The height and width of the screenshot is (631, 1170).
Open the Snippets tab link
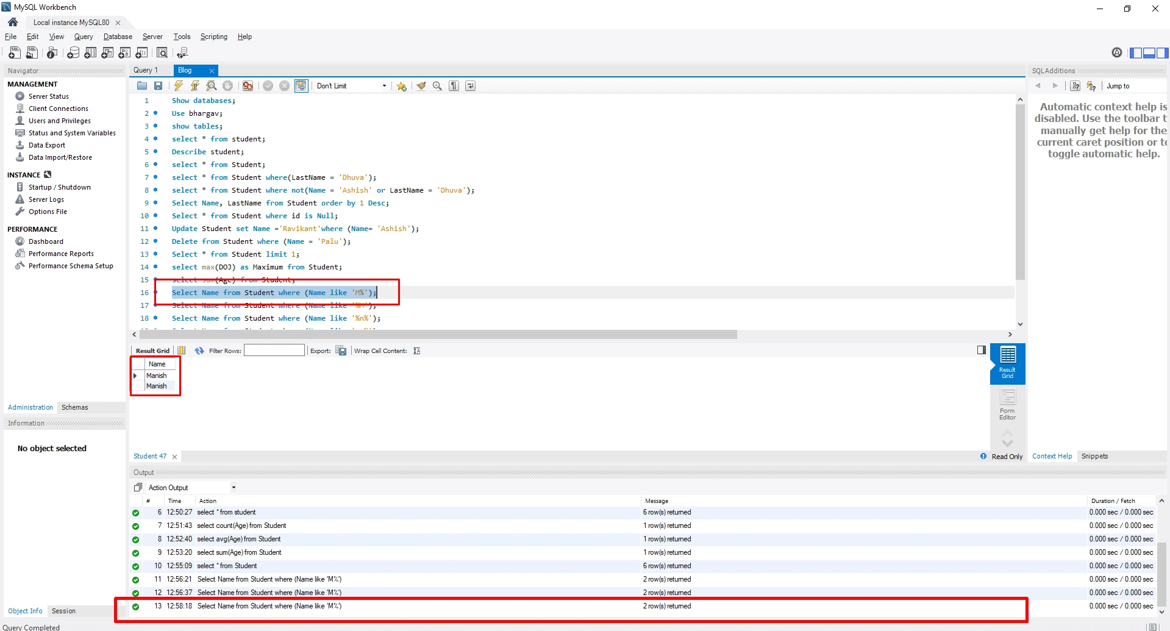(x=1094, y=456)
